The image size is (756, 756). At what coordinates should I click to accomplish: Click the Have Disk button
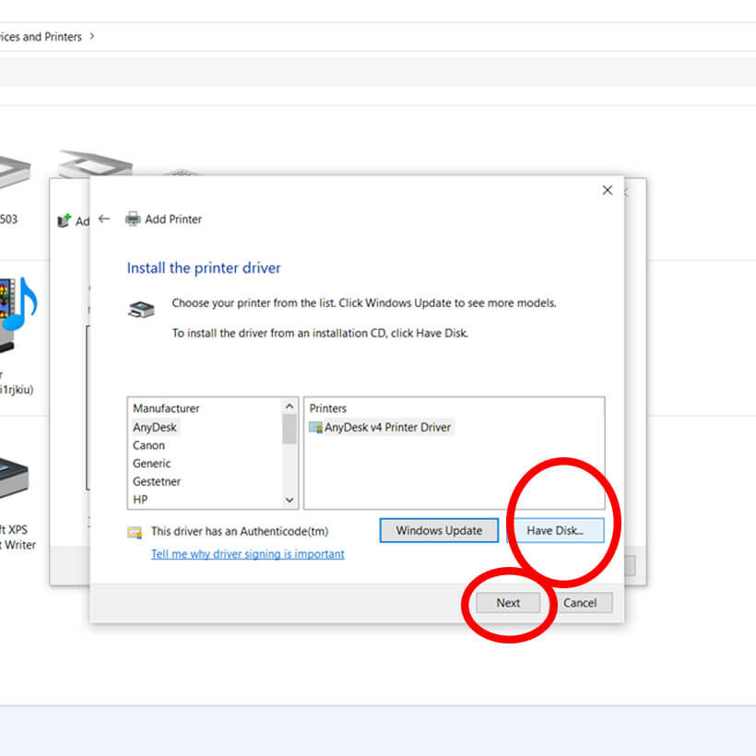point(555,530)
